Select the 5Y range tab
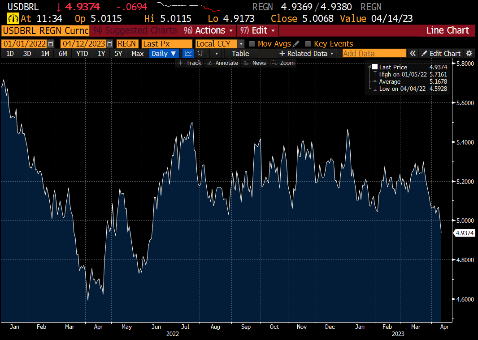The image size is (478, 340). [x=118, y=54]
